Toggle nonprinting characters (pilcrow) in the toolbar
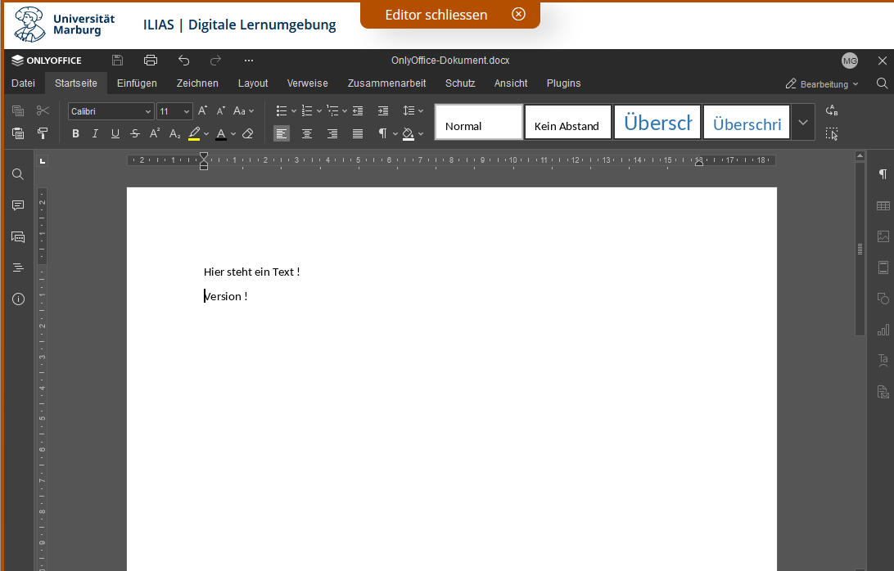This screenshot has height=571, width=894. point(382,133)
